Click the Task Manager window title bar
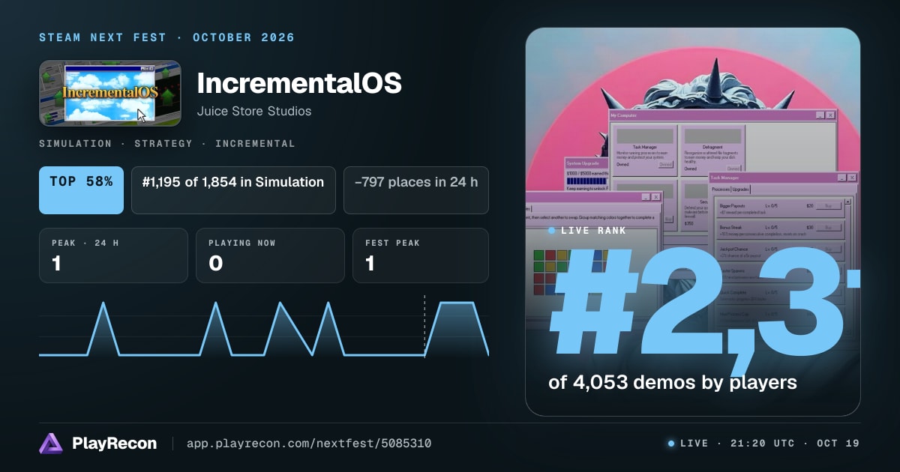This screenshot has width=900, height=472. 783,178
